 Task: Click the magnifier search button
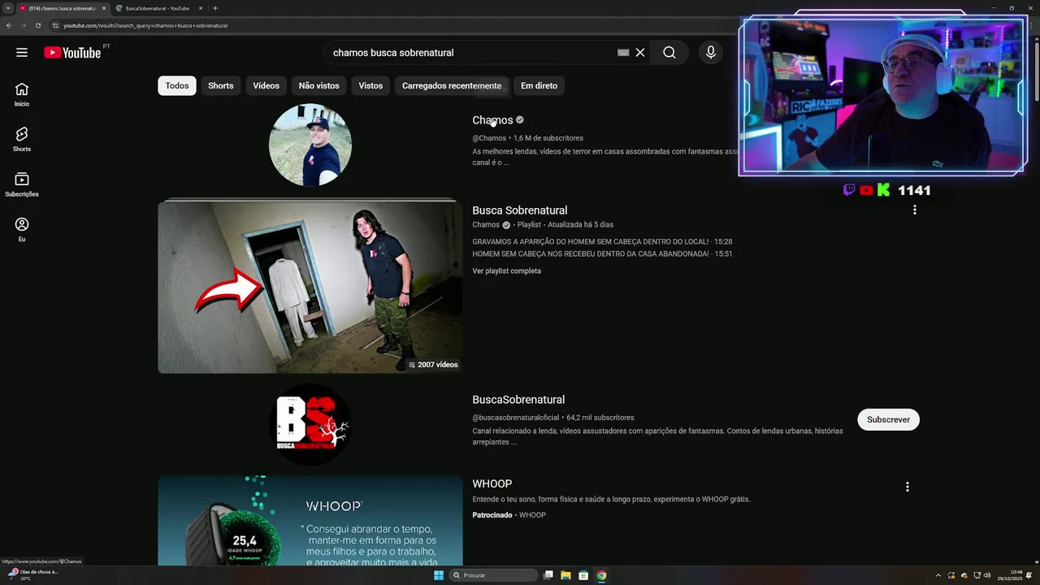point(669,53)
